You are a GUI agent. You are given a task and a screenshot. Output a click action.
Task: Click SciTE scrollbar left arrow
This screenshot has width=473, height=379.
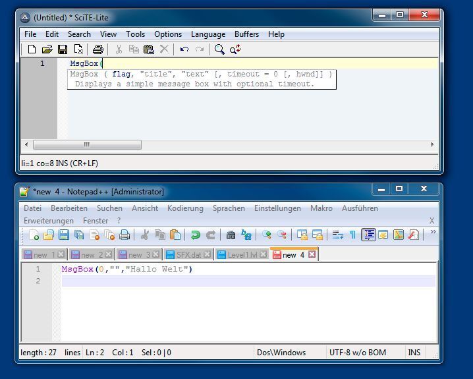[x=26, y=144]
